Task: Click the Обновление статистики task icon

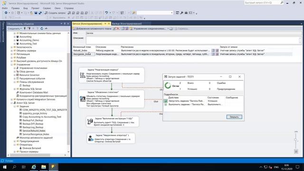Action: [x=83, y=99]
